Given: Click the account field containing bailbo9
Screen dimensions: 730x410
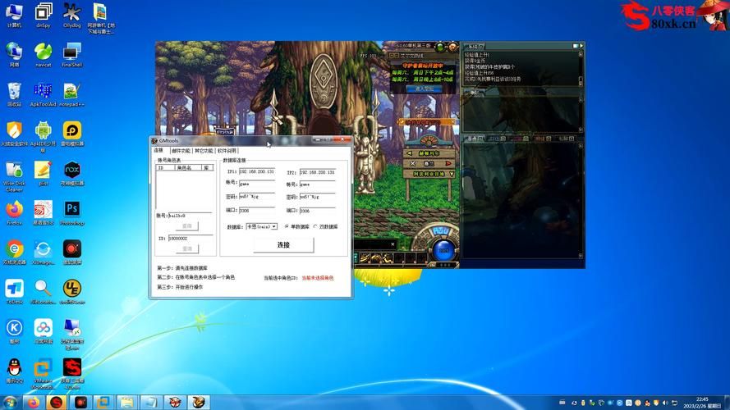Looking at the screenshot, I should pos(190,216).
